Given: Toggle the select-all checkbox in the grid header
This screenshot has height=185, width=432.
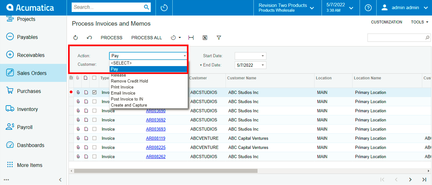Looking at the screenshot, I should tap(94, 78).
